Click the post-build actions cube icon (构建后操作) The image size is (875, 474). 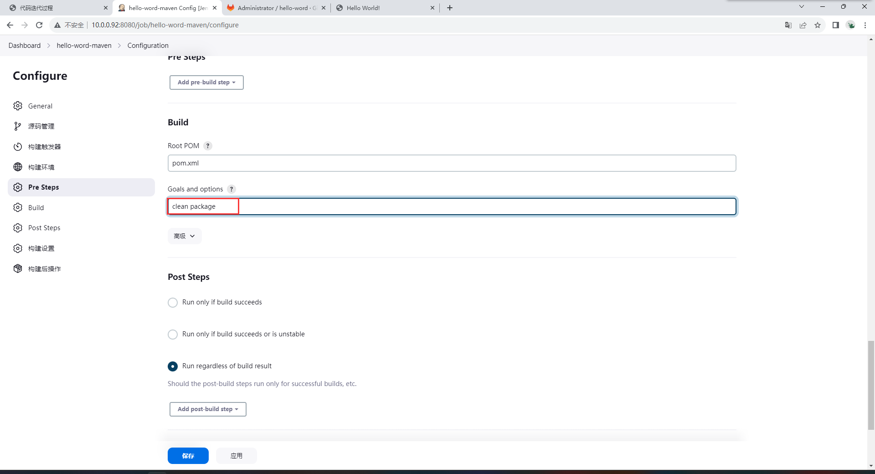18,268
